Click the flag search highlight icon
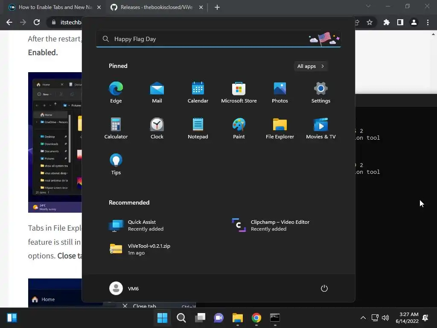Viewport: 437px width, 328px height. tap(324, 39)
